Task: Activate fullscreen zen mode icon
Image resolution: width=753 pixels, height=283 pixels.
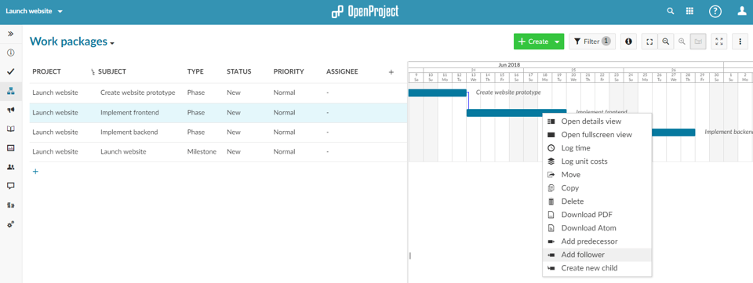Action: point(719,42)
